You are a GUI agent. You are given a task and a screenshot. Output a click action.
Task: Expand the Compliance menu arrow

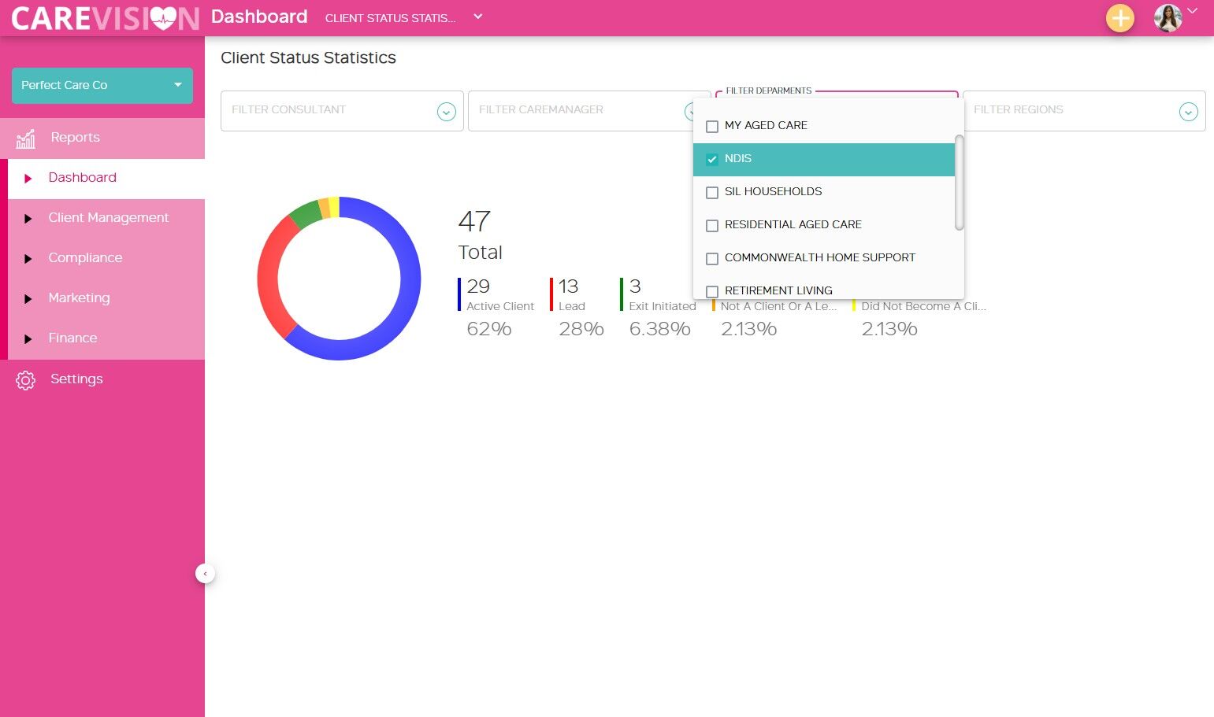coord(28,259)
